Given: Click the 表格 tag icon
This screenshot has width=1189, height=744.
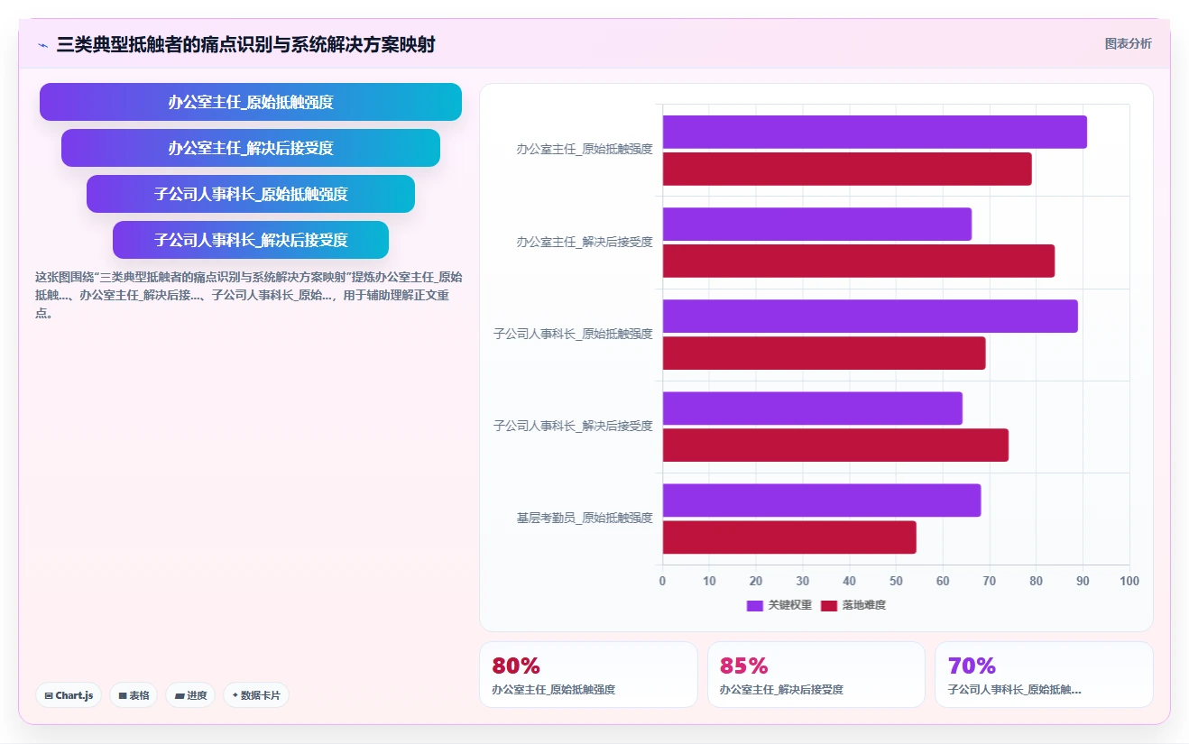Looking at the screenshot, I should point(123,696).
